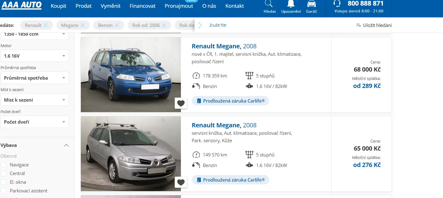Open Renault Megane 2008 with 149 570 km
This screenshot has height=198, width=443.
click(224, 125)
